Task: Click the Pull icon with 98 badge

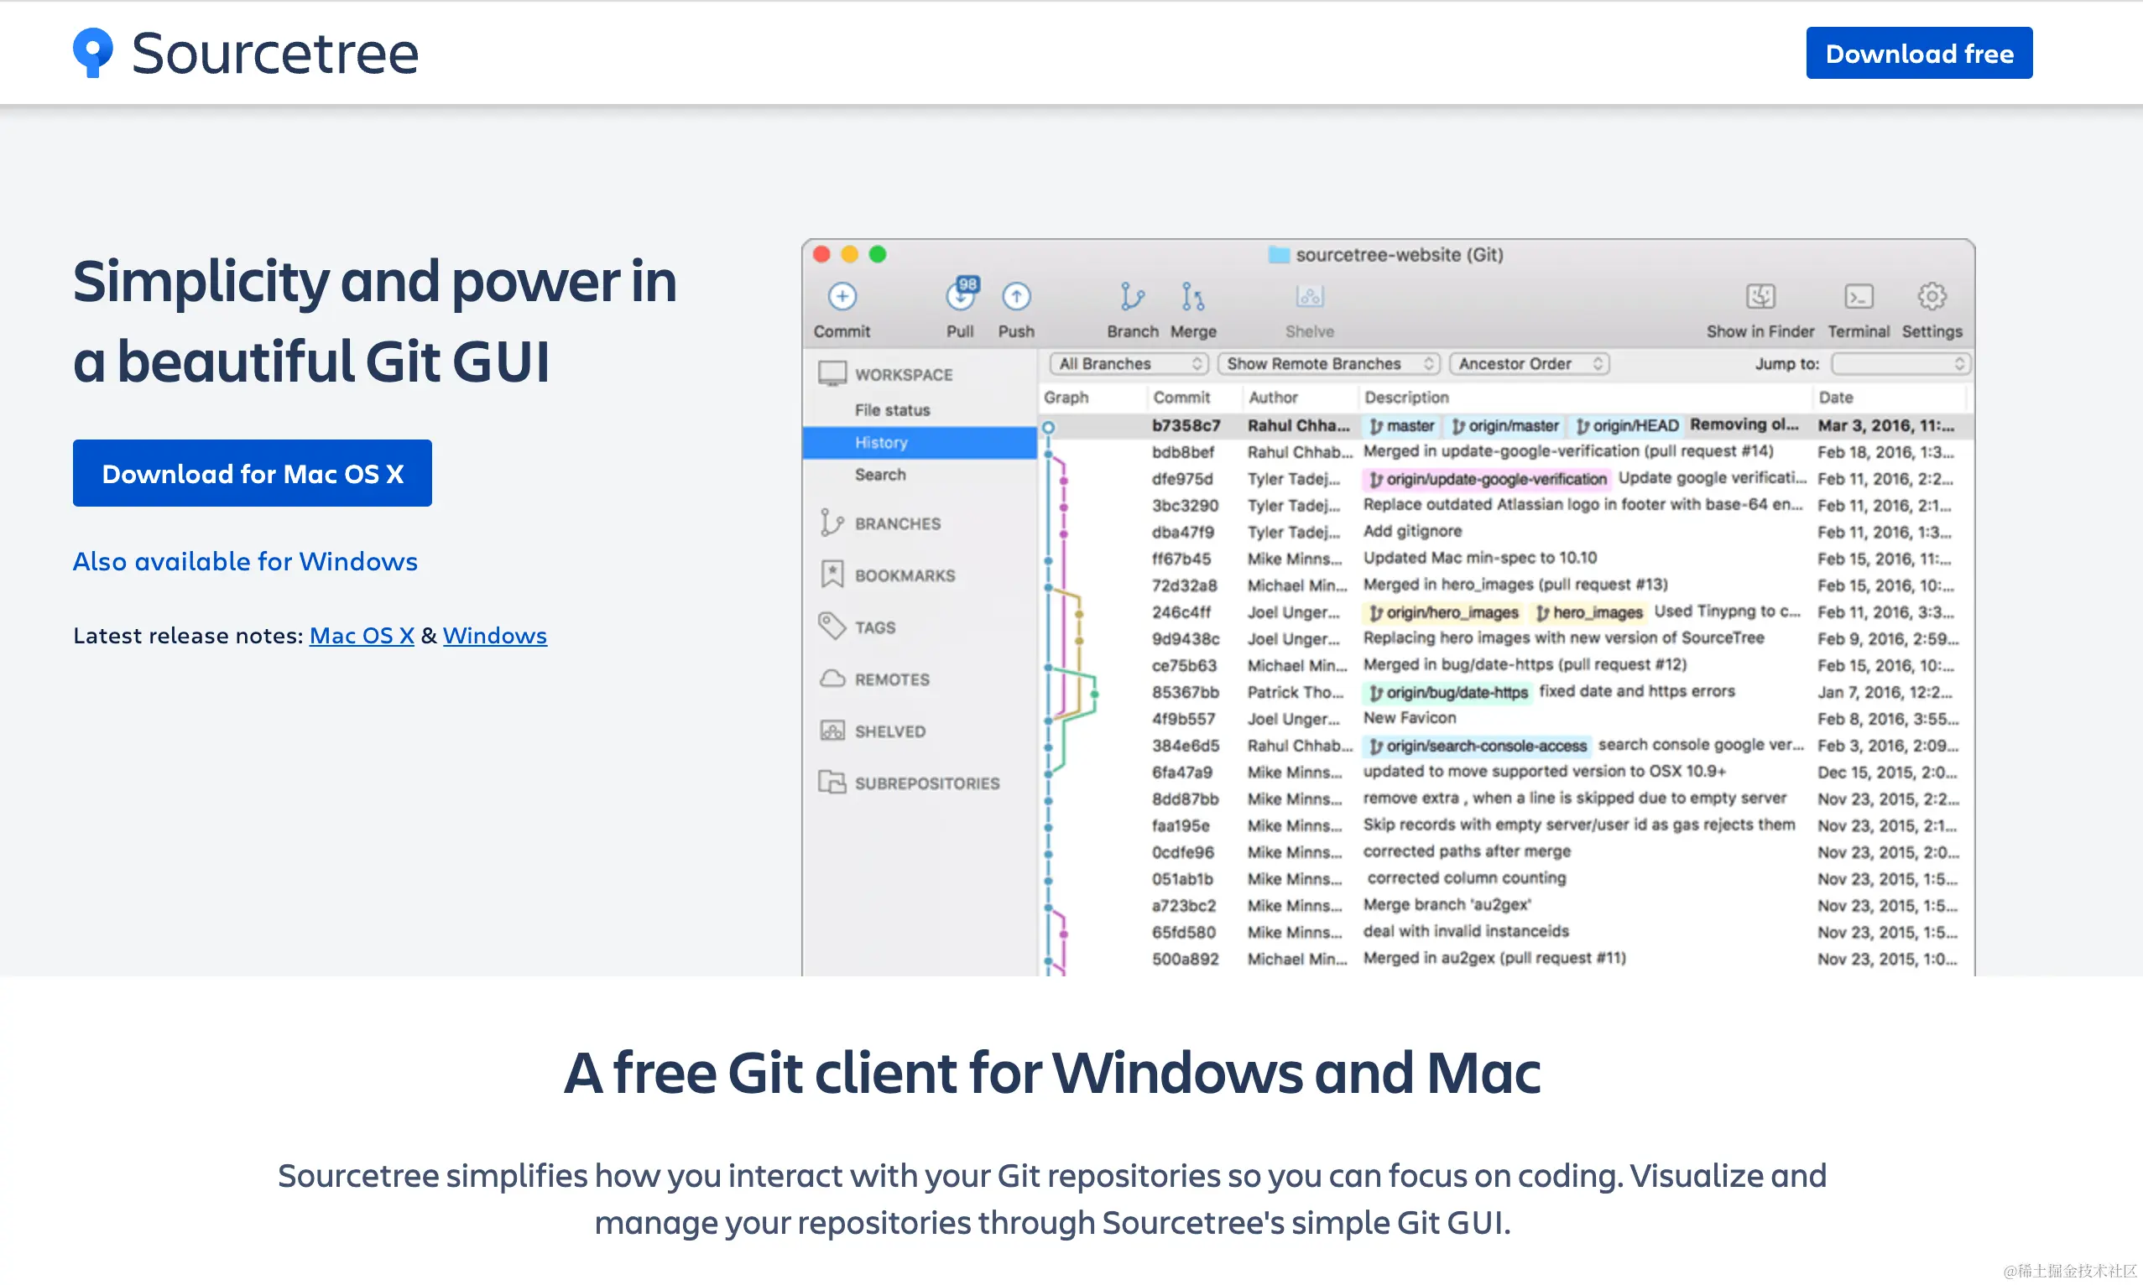Action: click(x=960, y=297)
